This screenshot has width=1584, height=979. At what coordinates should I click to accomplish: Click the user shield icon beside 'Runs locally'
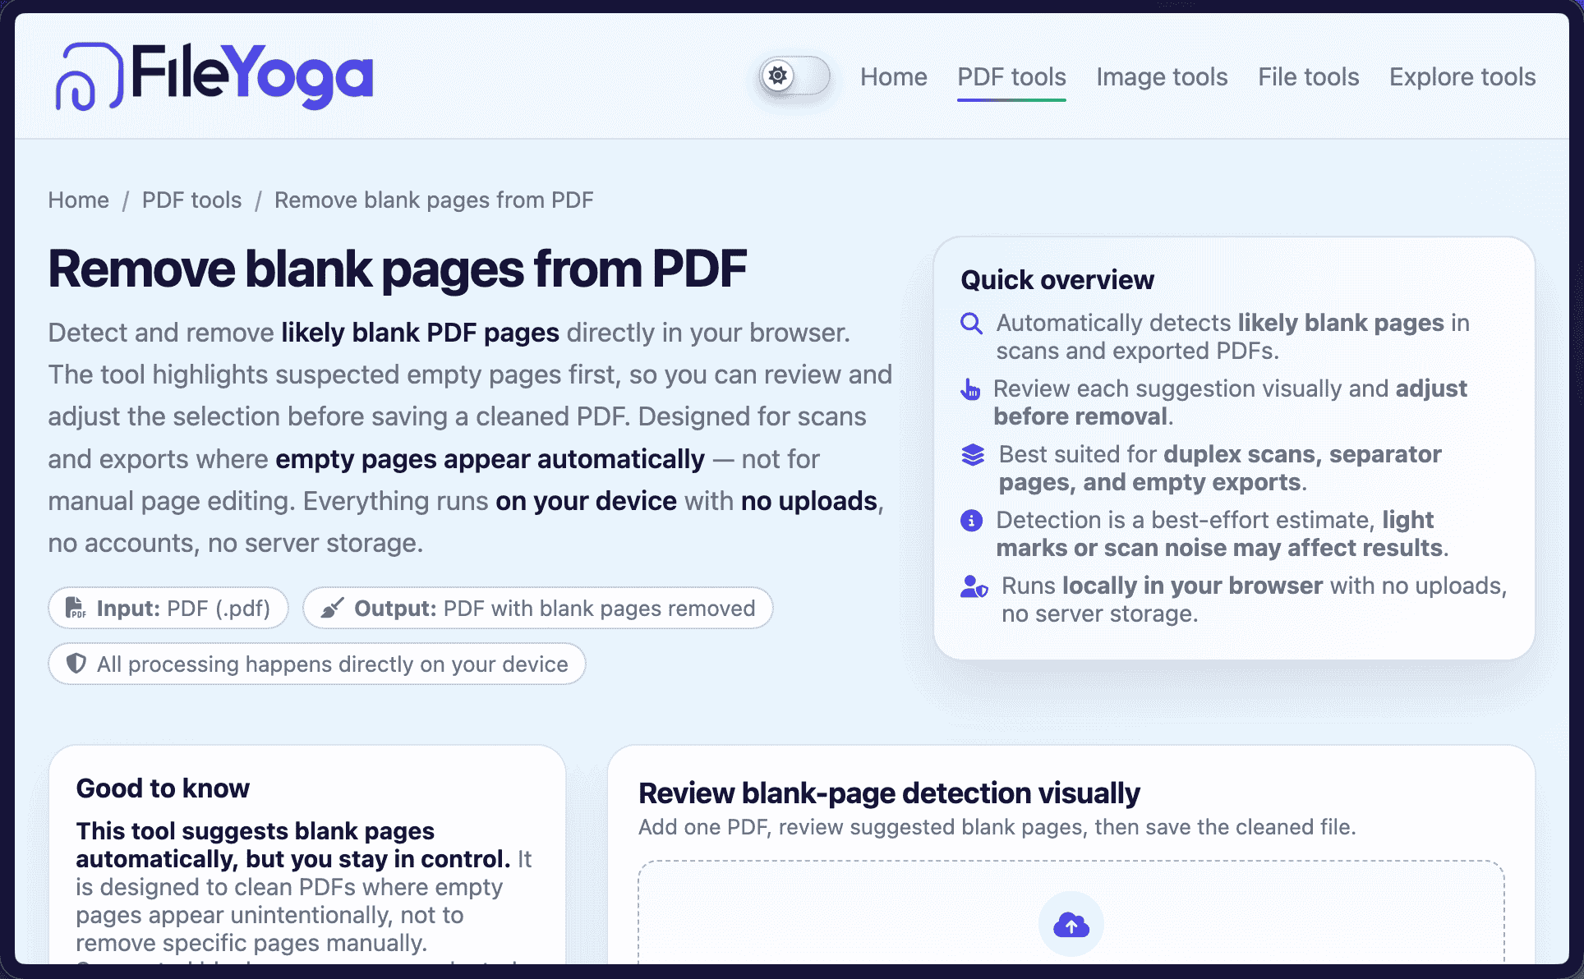(974, 586)
